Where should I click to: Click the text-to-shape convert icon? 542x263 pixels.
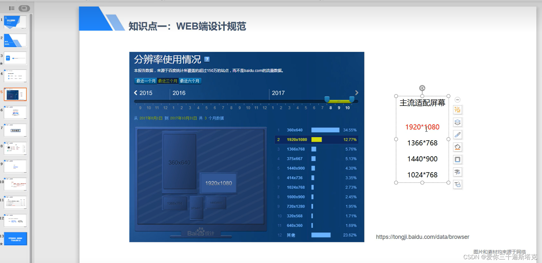457,184
